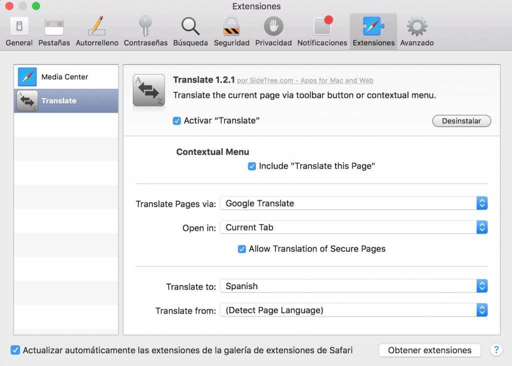This screenshot has height=366, width=512.
Task: Click the help question mark button
Action: (496, 350)
